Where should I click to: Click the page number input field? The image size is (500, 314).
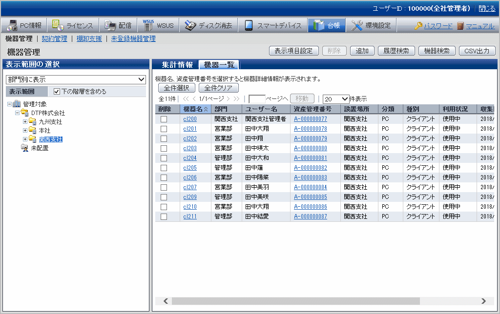click(x=257, y=98)
